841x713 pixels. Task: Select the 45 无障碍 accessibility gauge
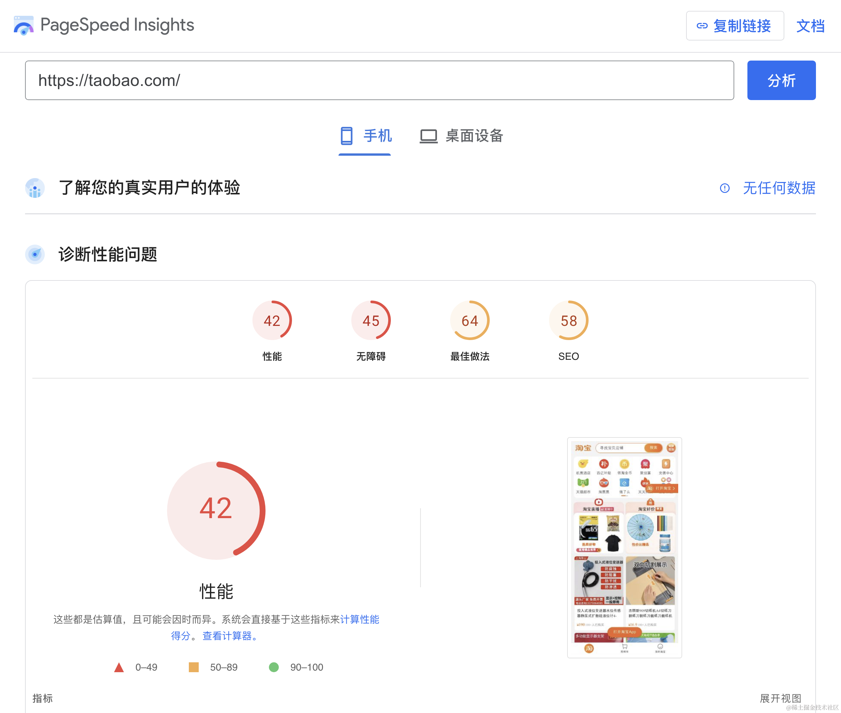pyautogui.click(x=371, y=321)
